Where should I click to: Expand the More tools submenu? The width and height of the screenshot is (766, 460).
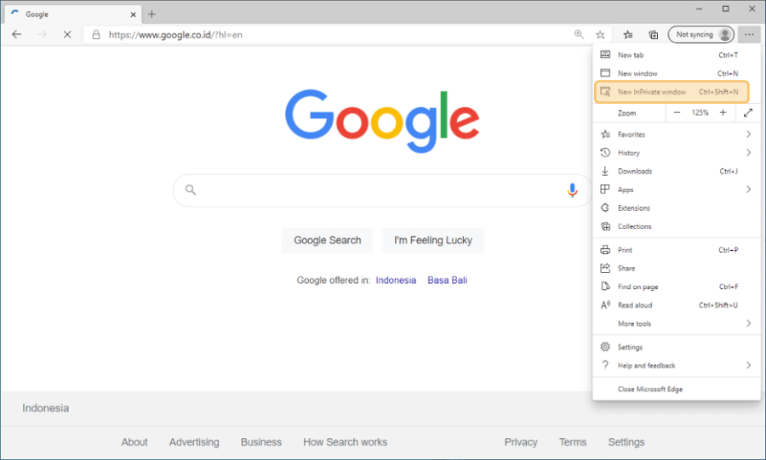pyautogui.click(x=677, y=323)
